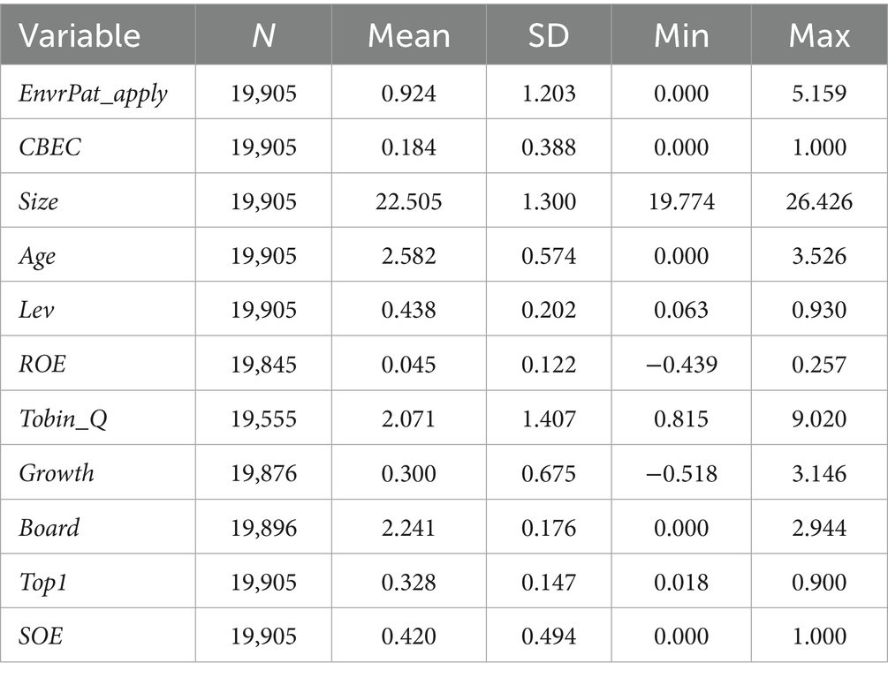
Task: Click the Size mean value 22.505
Action: click(x=408, y=201)
